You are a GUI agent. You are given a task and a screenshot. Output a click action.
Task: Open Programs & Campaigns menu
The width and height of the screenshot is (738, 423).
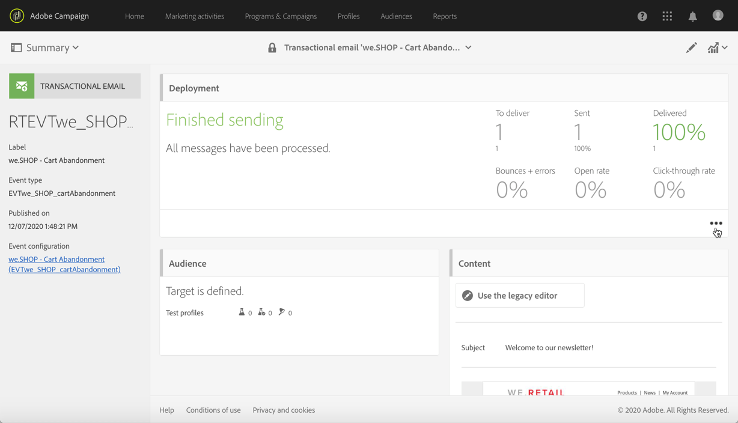pyautogui.click(x=281, y=16)
